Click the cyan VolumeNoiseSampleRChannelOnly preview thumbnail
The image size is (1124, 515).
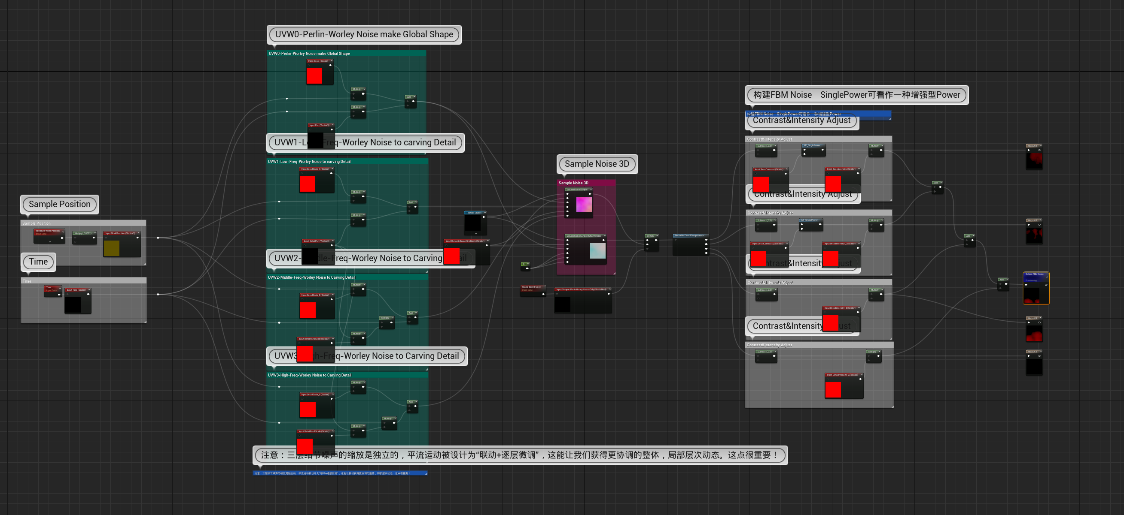click(597, 251)
